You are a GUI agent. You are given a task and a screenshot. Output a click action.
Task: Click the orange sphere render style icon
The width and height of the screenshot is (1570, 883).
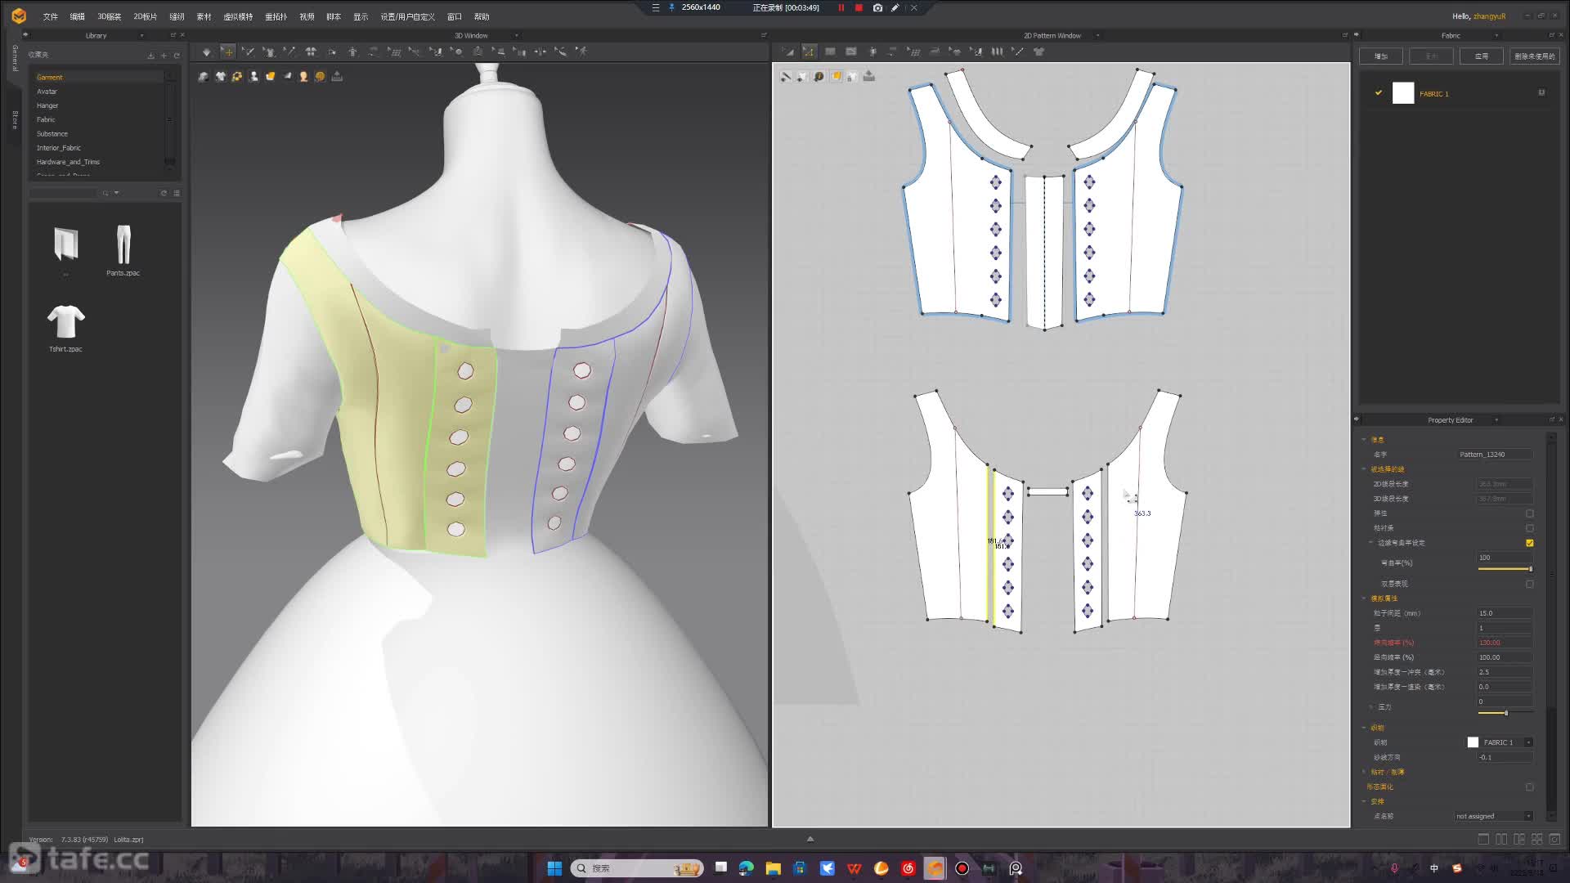point(320,76)
